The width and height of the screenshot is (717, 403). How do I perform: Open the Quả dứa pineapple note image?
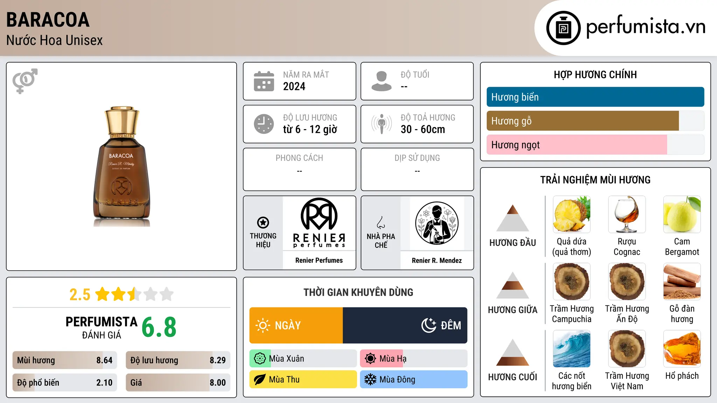[572, 214]
